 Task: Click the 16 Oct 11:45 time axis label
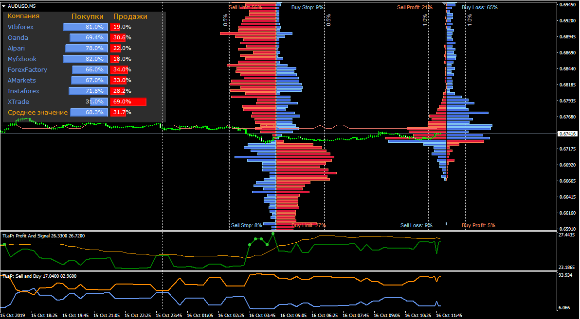449,316
